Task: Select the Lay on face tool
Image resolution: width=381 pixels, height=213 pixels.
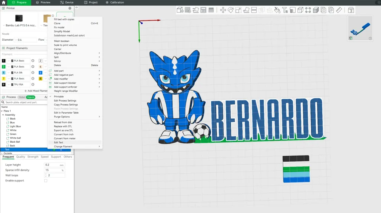Action: pos(246,10)
